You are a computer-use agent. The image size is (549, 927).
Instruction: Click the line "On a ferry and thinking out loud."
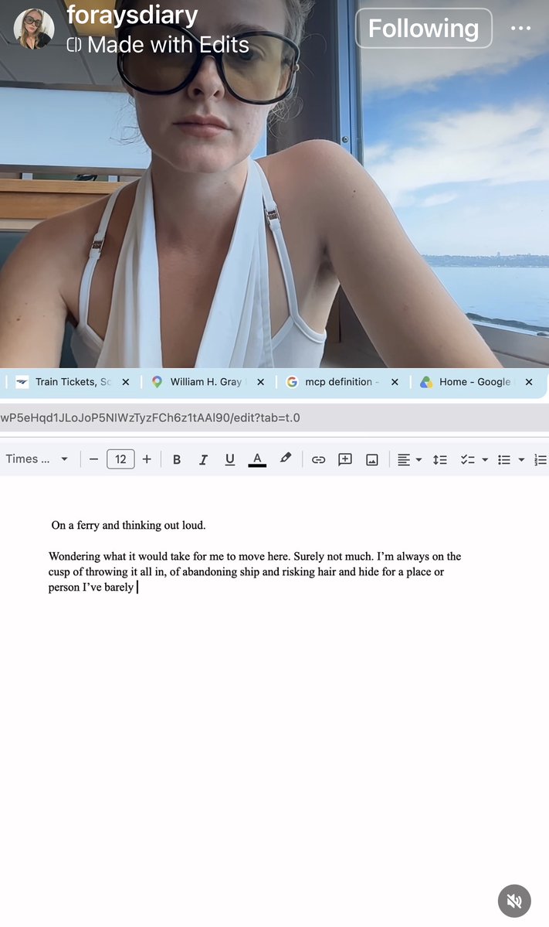point(128,525)
